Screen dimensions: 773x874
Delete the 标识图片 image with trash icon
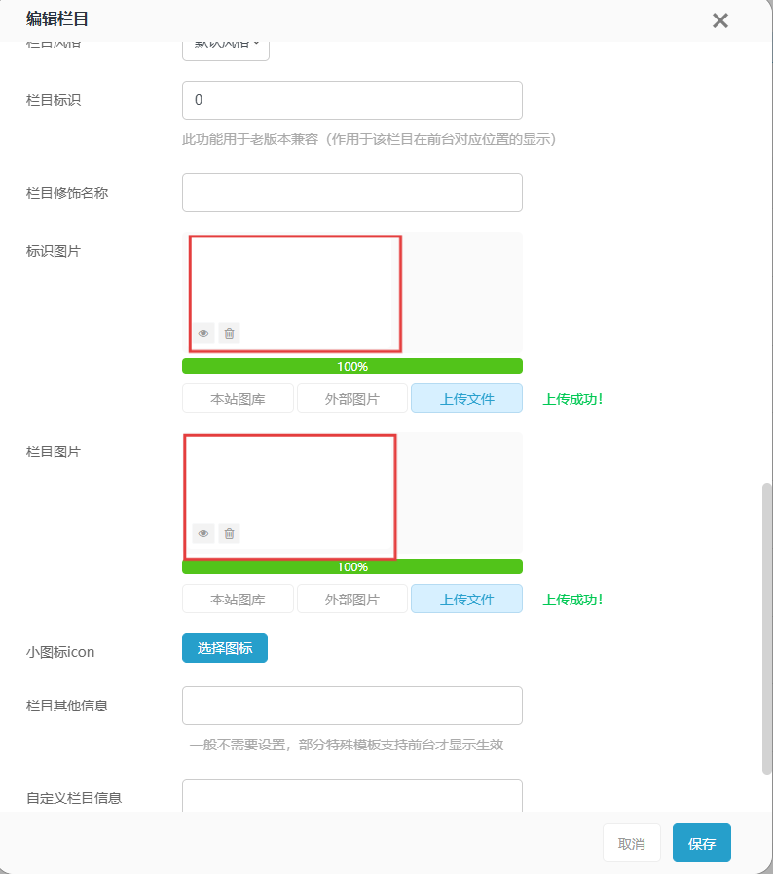tap(229, 333)
